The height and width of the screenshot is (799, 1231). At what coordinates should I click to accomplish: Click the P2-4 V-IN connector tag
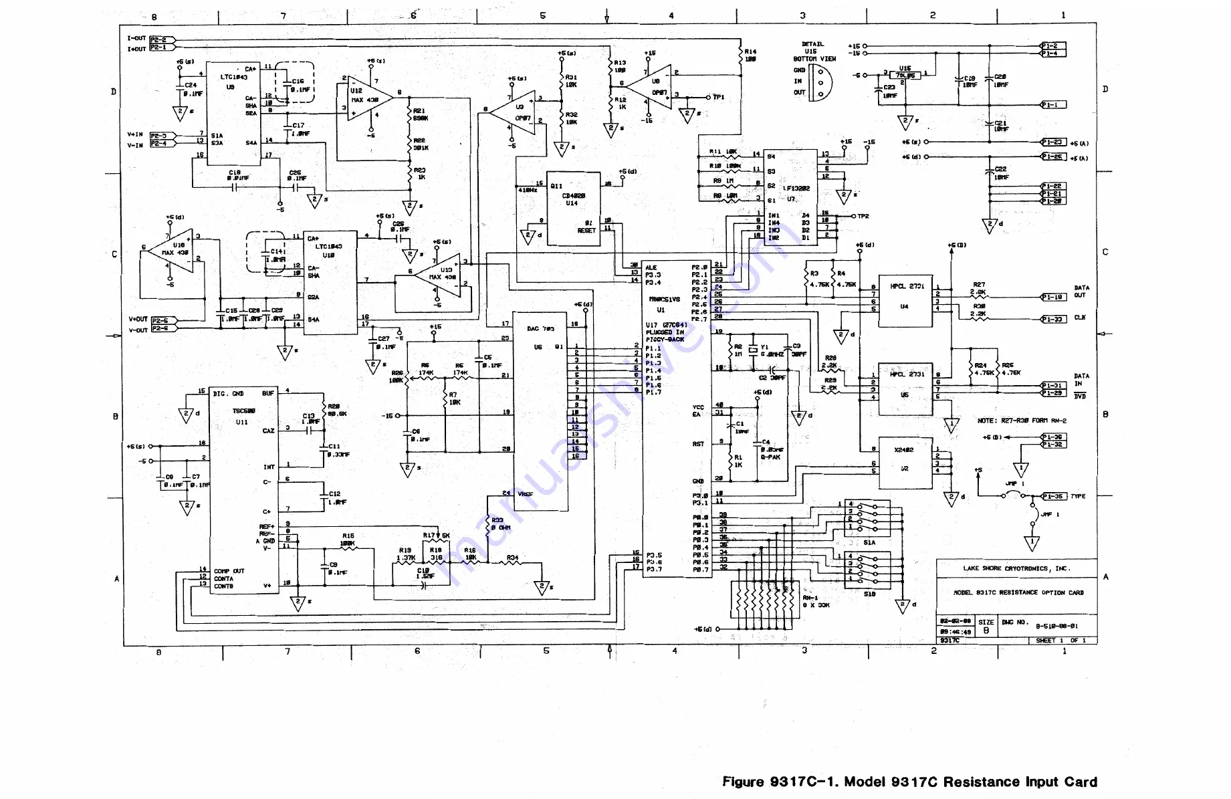tap(164, 144)
